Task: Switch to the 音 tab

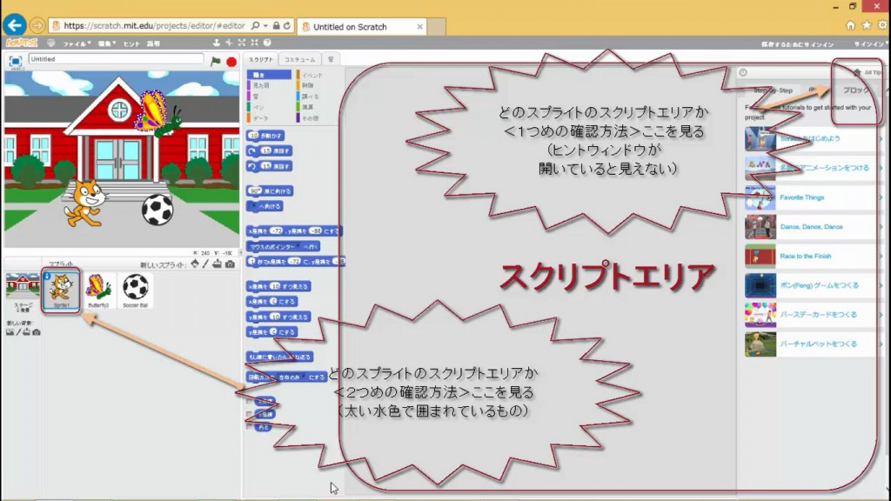Action: point(331,60)
